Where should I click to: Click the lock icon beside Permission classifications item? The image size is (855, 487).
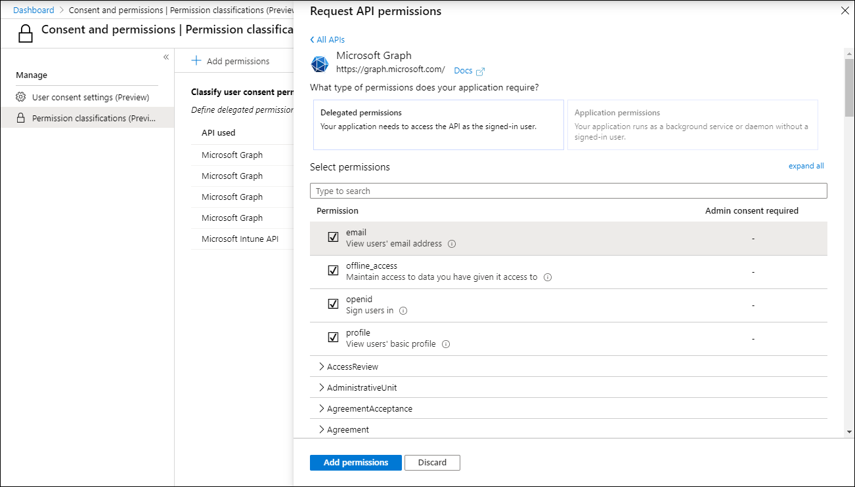(20, 118)
